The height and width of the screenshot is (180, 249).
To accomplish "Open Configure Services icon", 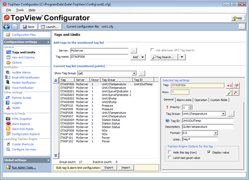I will 8,149.
